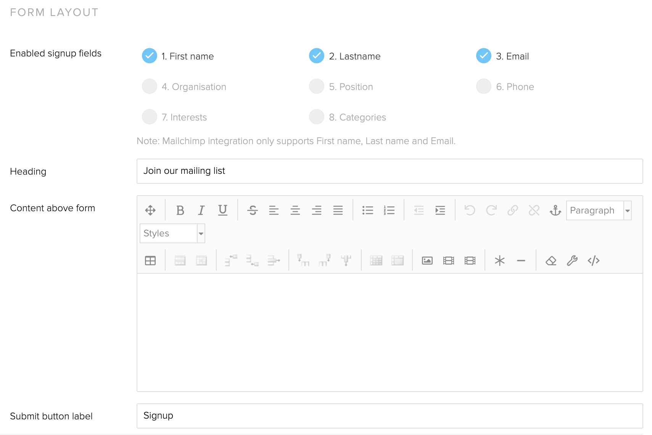The image size is (652, 435).
Task: Click the eraser clear formatting icon
Action: pos(551,260)
